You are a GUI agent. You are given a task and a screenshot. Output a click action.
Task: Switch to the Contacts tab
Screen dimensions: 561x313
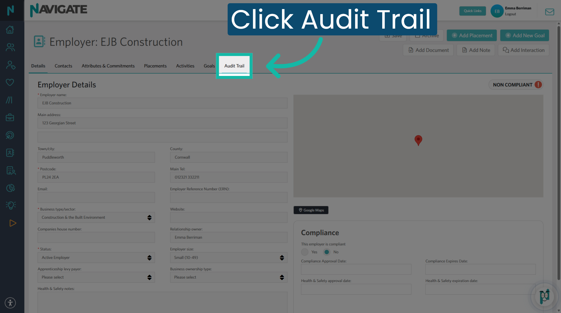pyautogui.click(x=63, y=66)
